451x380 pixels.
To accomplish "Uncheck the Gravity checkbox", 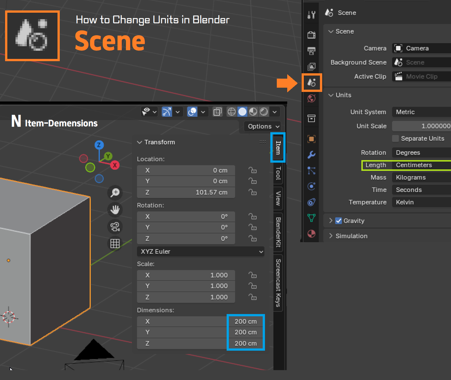I will (339, 221).
